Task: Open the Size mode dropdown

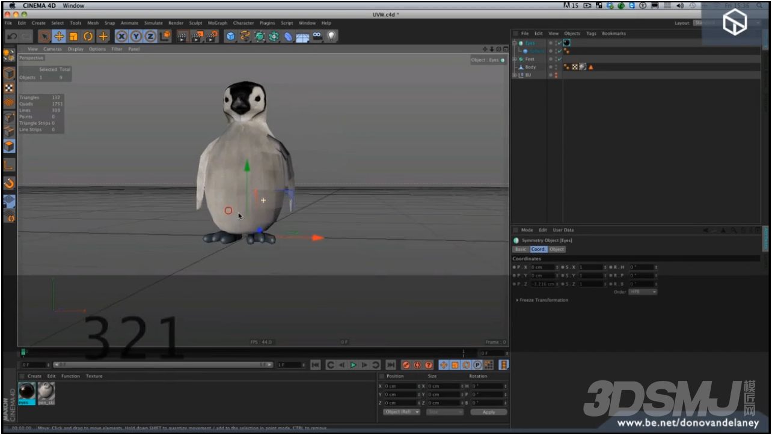Action: point(445,412)
